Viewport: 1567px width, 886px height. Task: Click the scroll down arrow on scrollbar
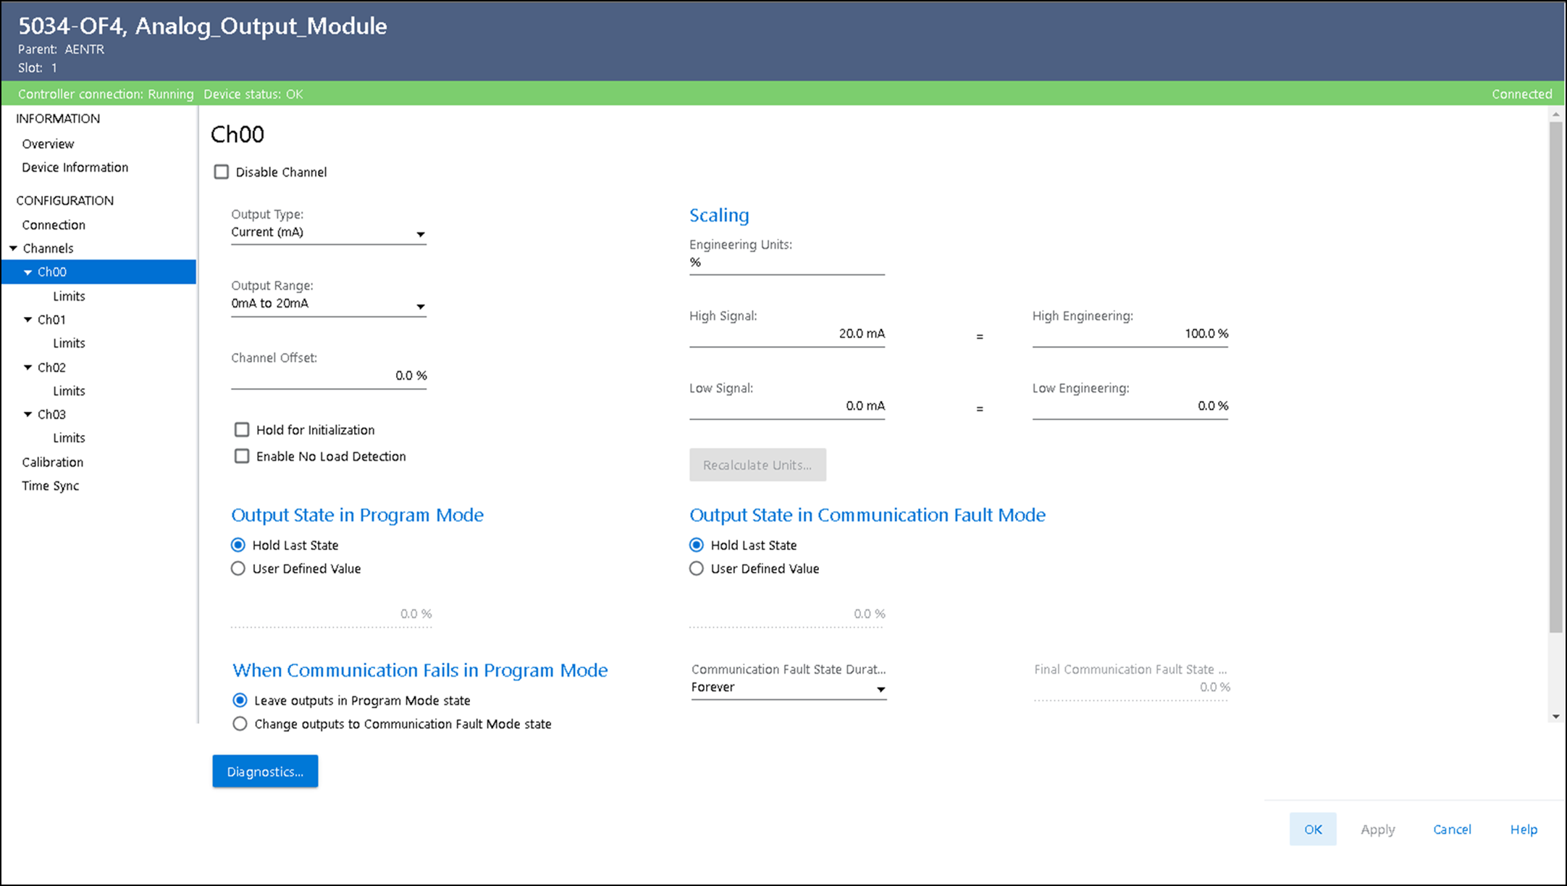click(x=1555, y=717)
